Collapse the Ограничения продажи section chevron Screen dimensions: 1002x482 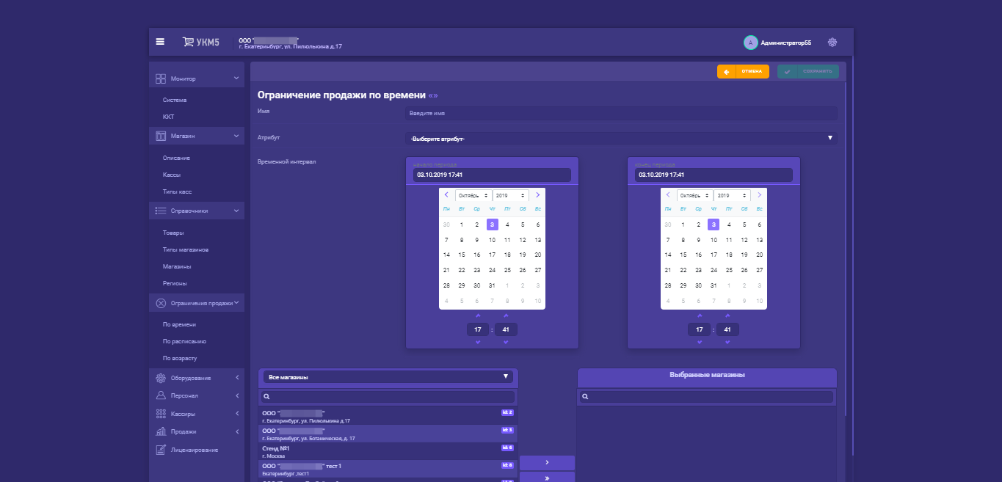(x=236, y=302)
